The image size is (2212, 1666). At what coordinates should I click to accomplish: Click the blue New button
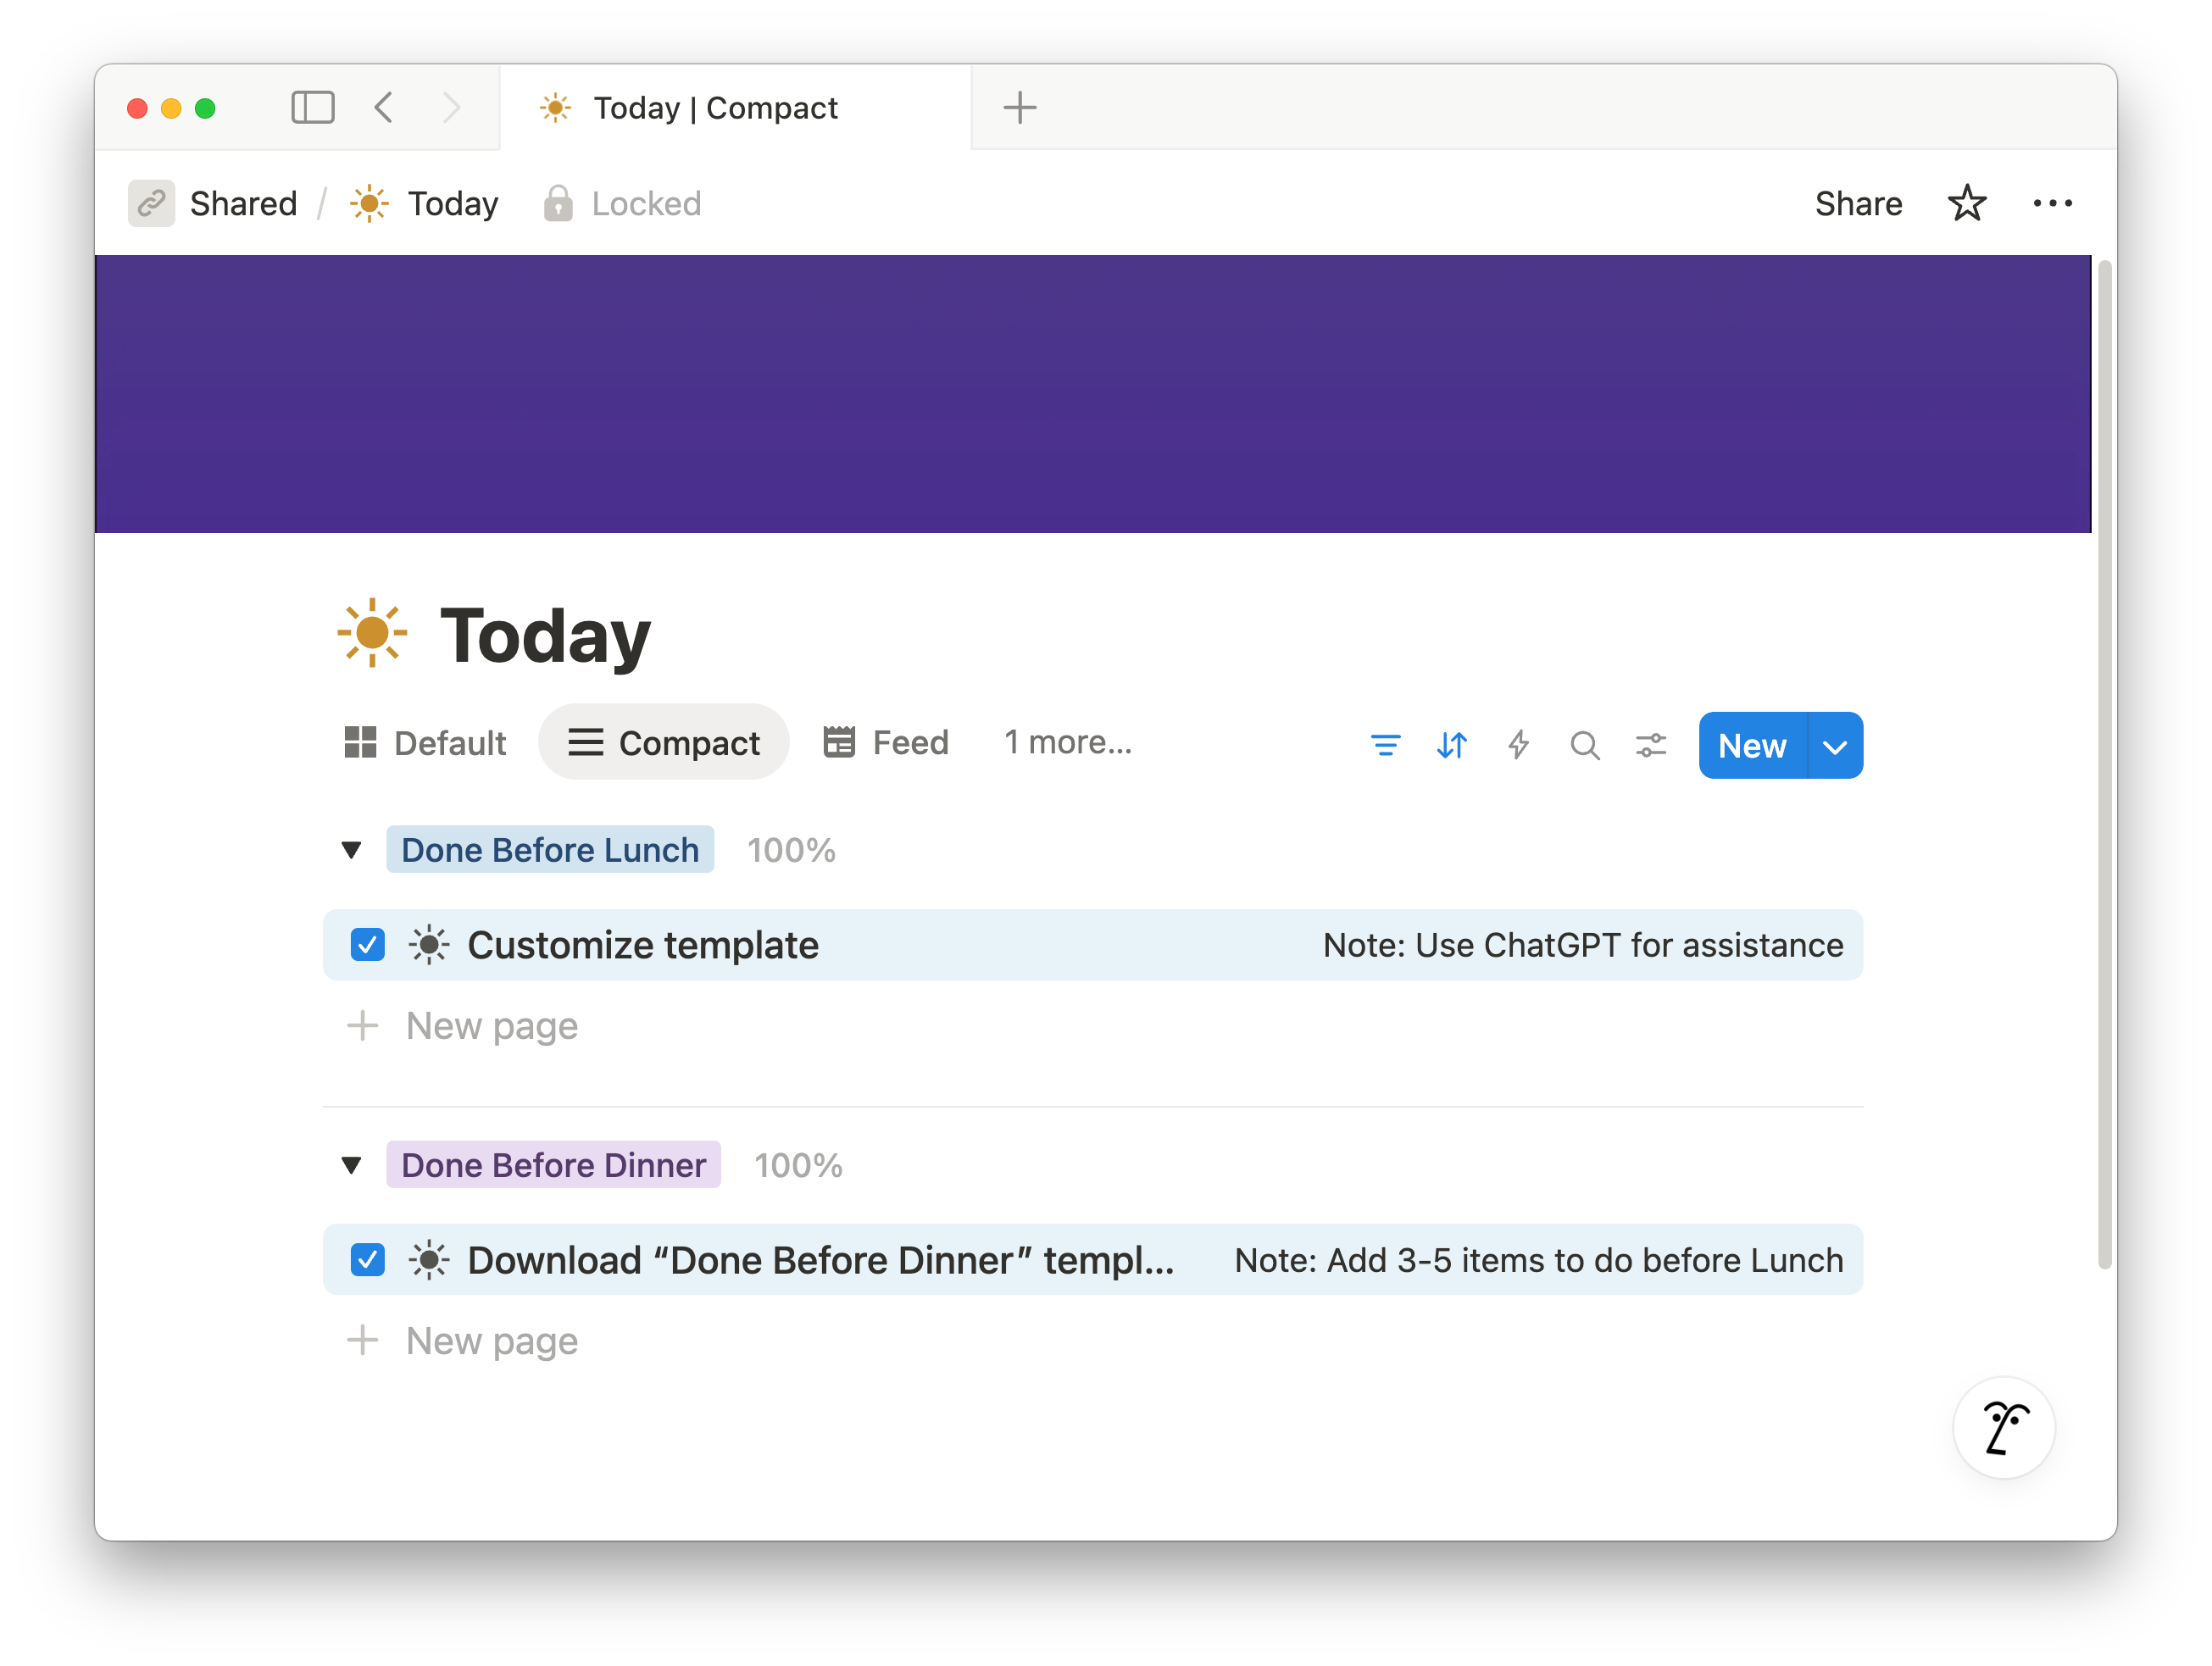click(1752, 746)
